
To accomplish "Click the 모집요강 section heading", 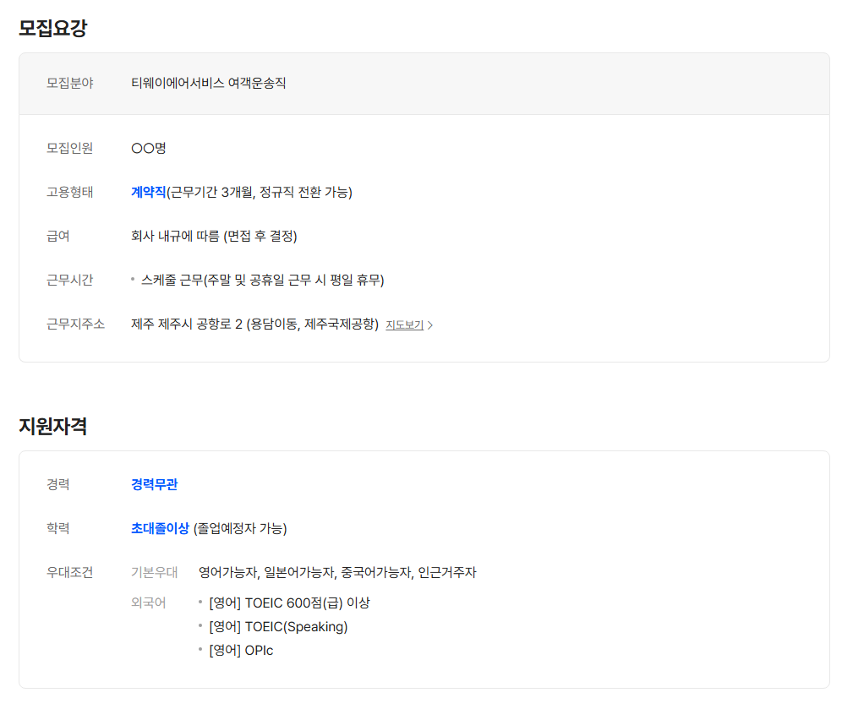I will click(x=52, y=28).
